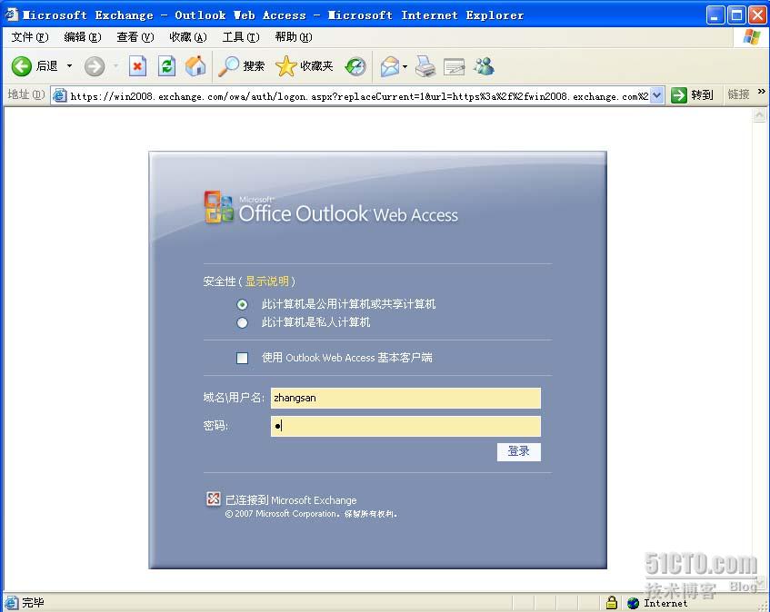Open the Back history dropdown arrow
This screenshot has height=612, width=770.
(69, 66)
